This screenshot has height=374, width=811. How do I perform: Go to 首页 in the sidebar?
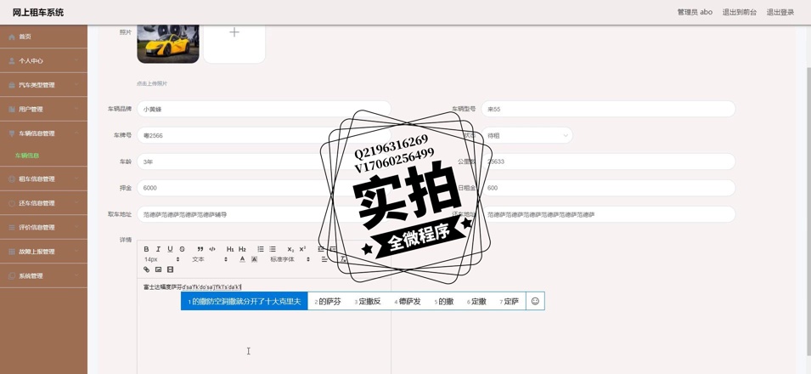point(25,37)
